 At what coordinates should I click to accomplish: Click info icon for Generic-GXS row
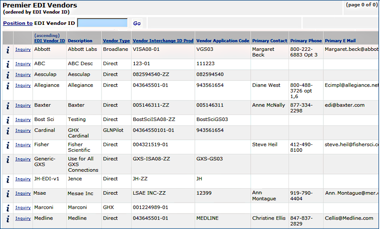pos(8,159)
